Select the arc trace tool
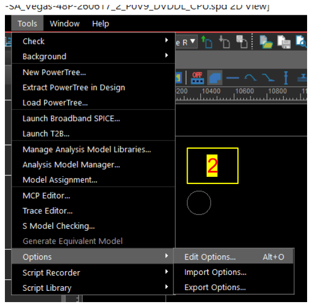 (x=250, y=77)
